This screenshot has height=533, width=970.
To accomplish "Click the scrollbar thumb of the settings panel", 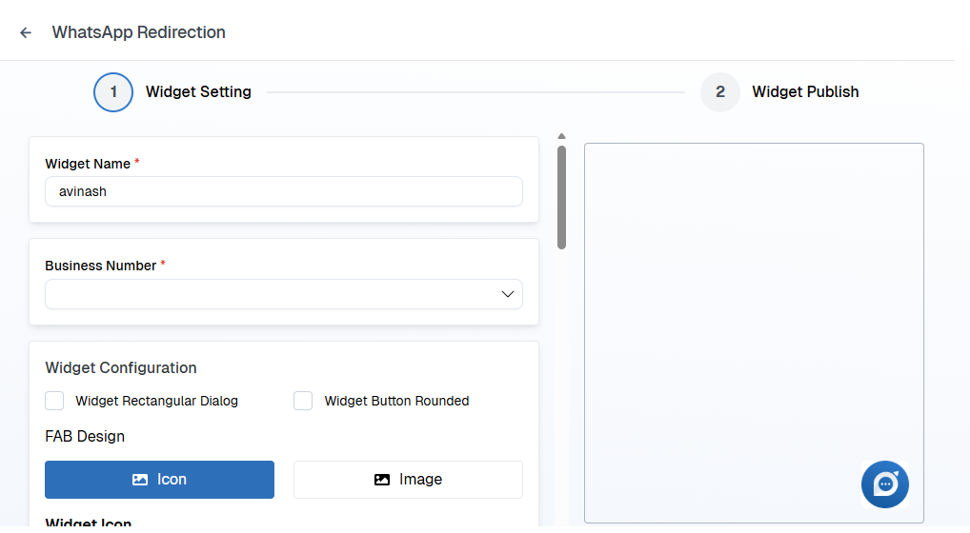I will pos(562,197).
